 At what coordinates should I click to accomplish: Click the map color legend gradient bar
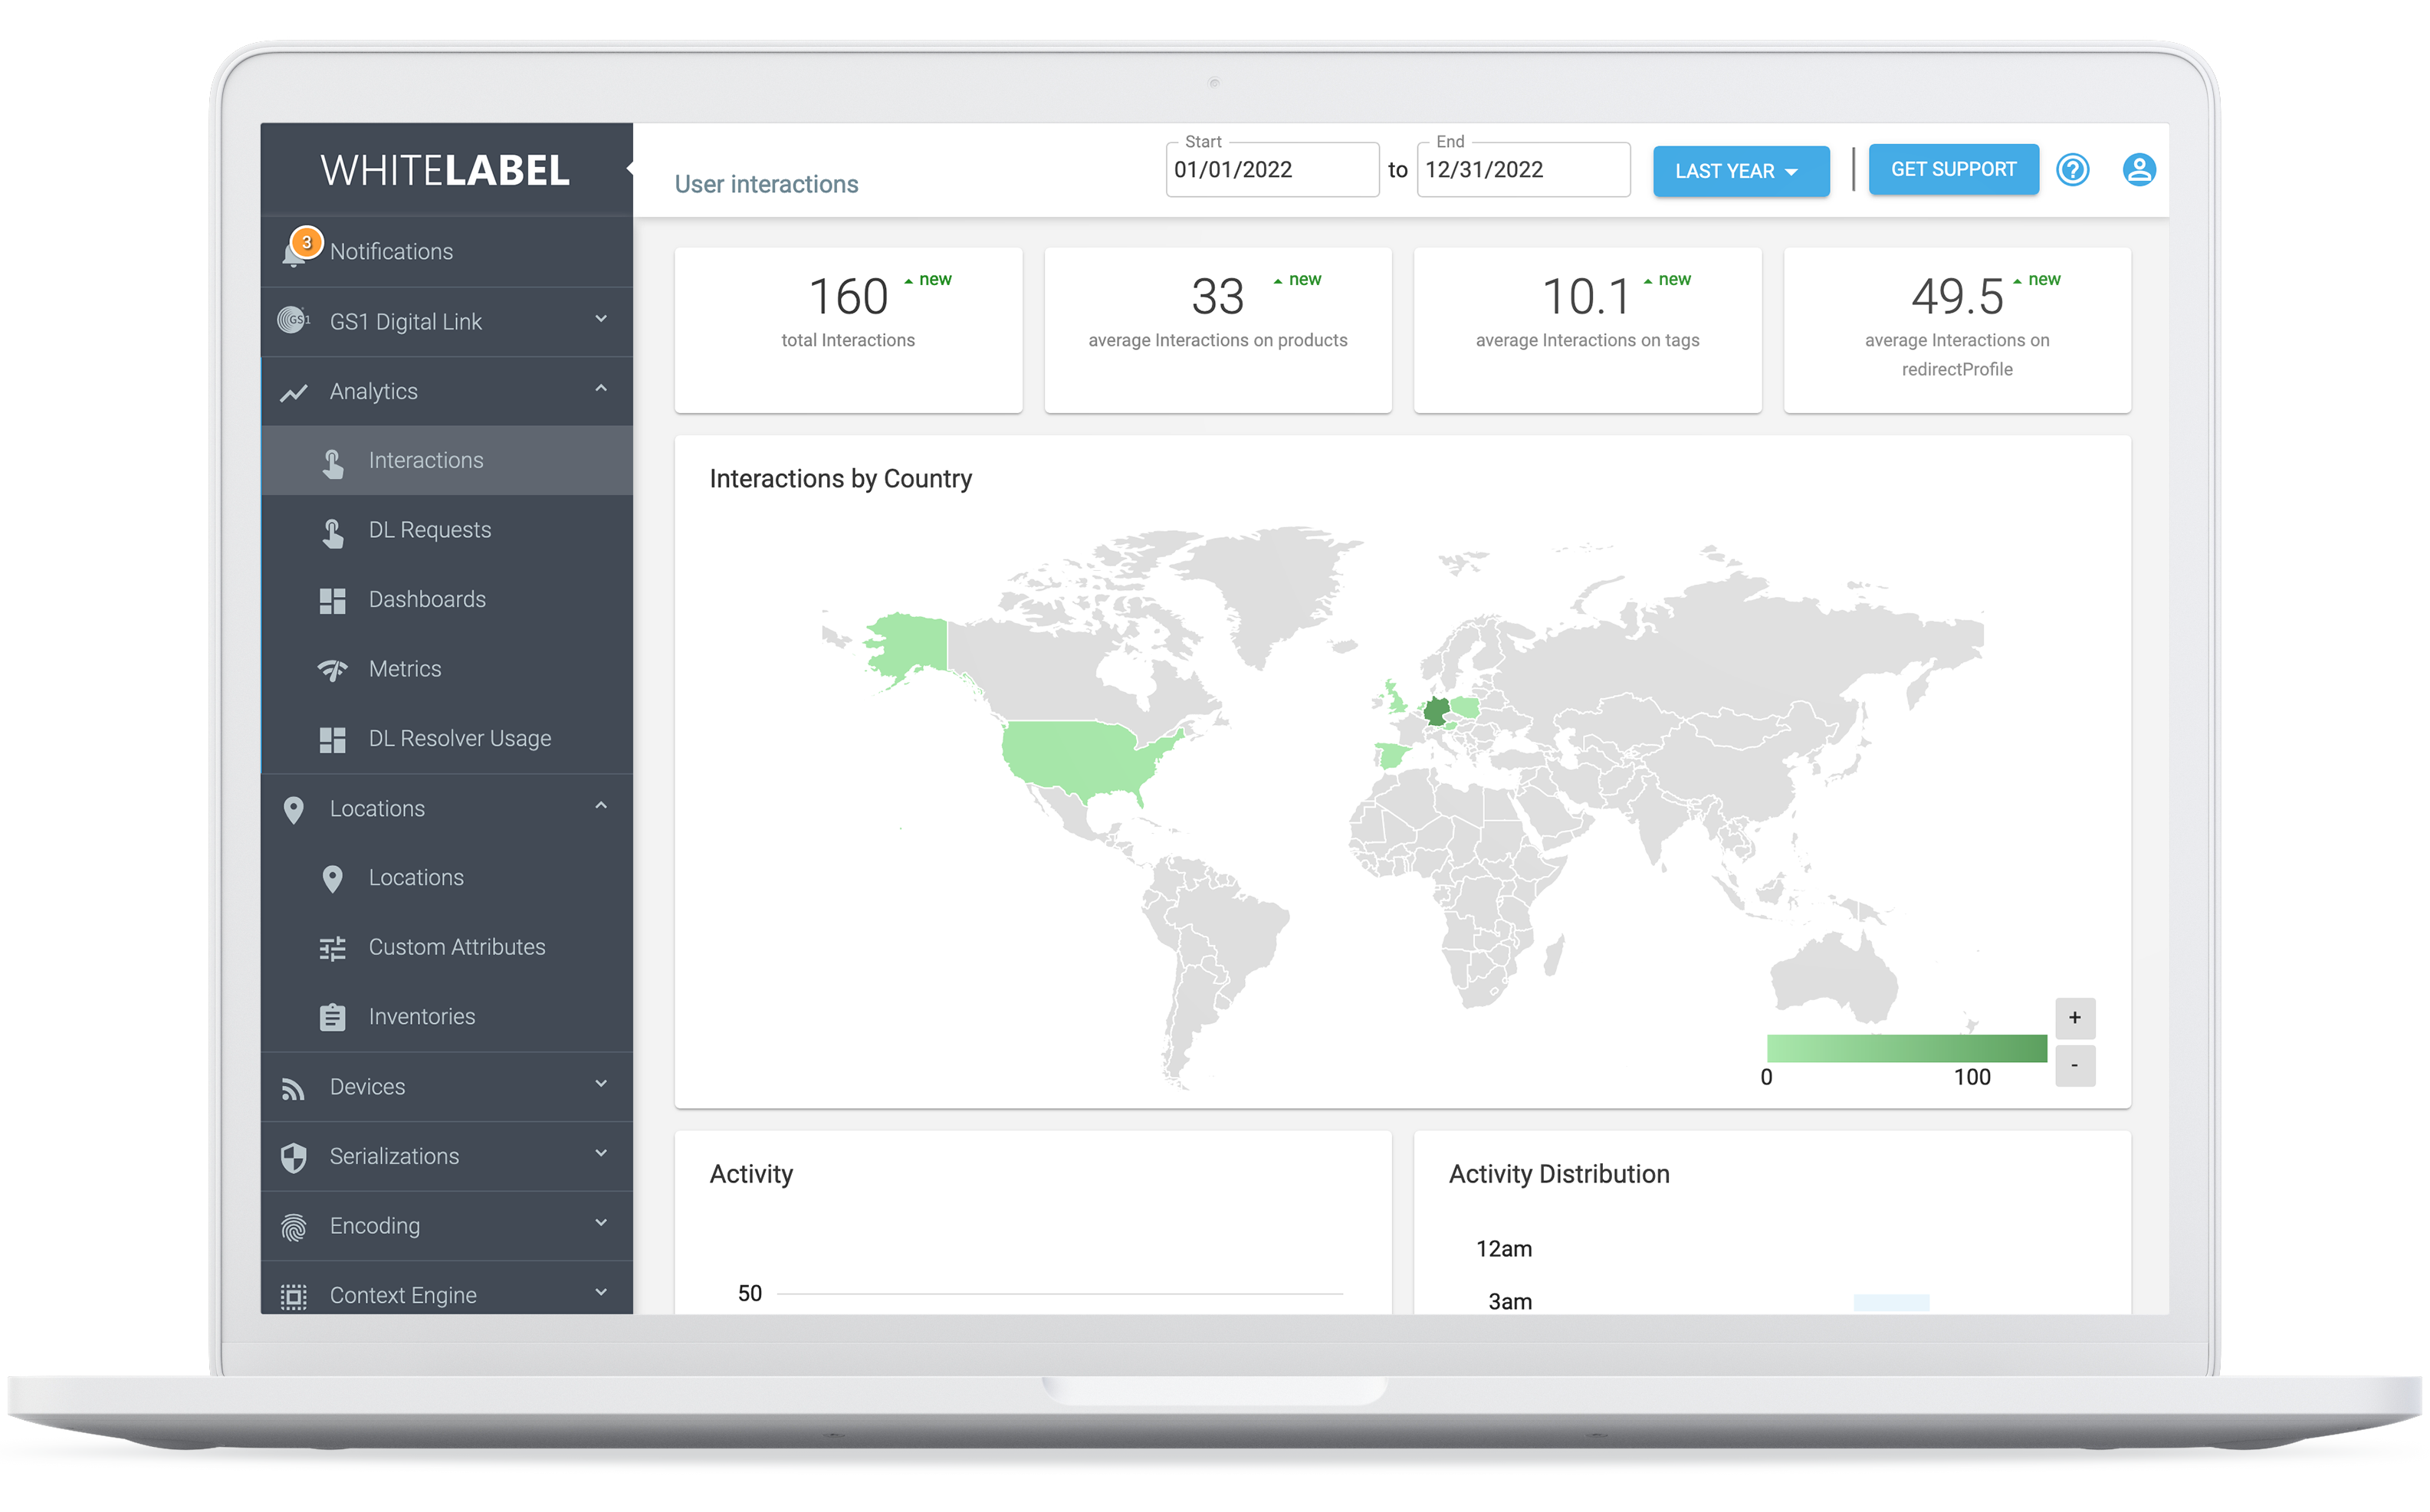coord(1906,1048)
